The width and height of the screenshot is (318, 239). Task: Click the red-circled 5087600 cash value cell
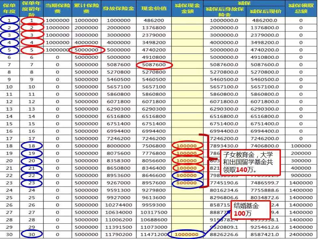tap(154, 65)
